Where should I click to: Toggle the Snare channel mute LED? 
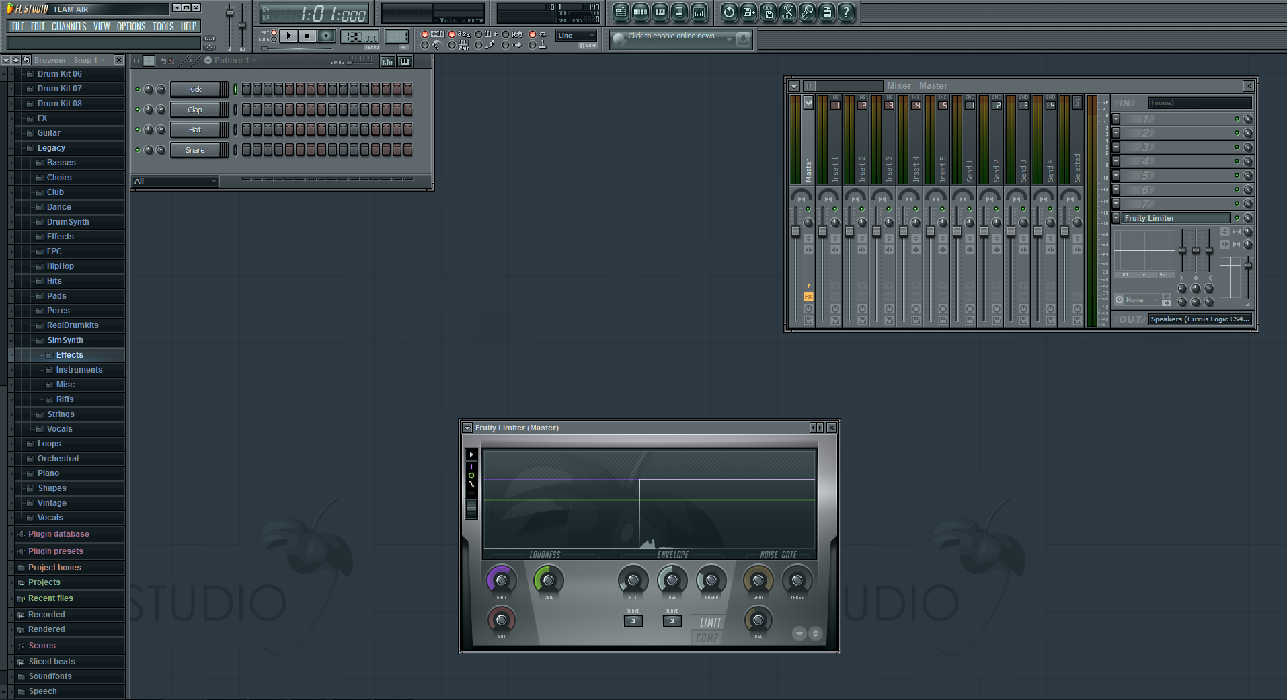pos(138,150)
